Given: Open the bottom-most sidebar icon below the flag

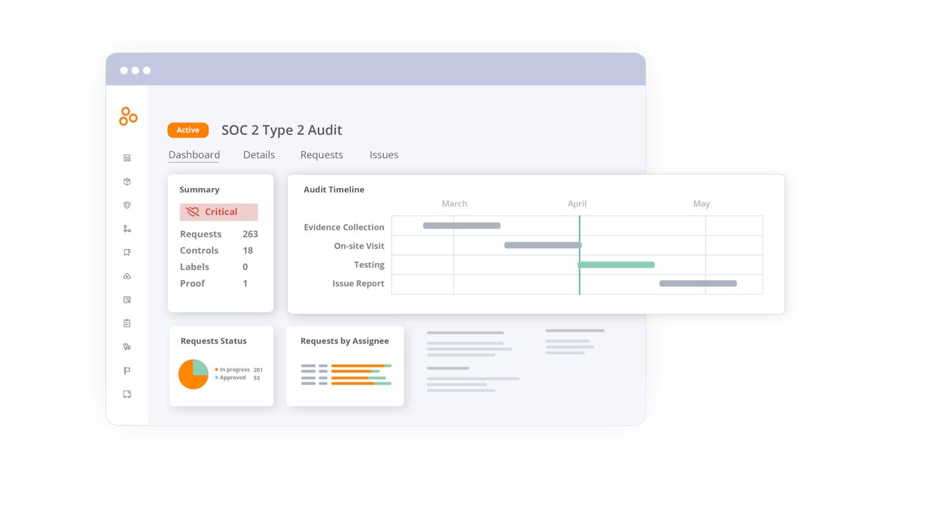Looking at the screenshot, I should 127,395.
